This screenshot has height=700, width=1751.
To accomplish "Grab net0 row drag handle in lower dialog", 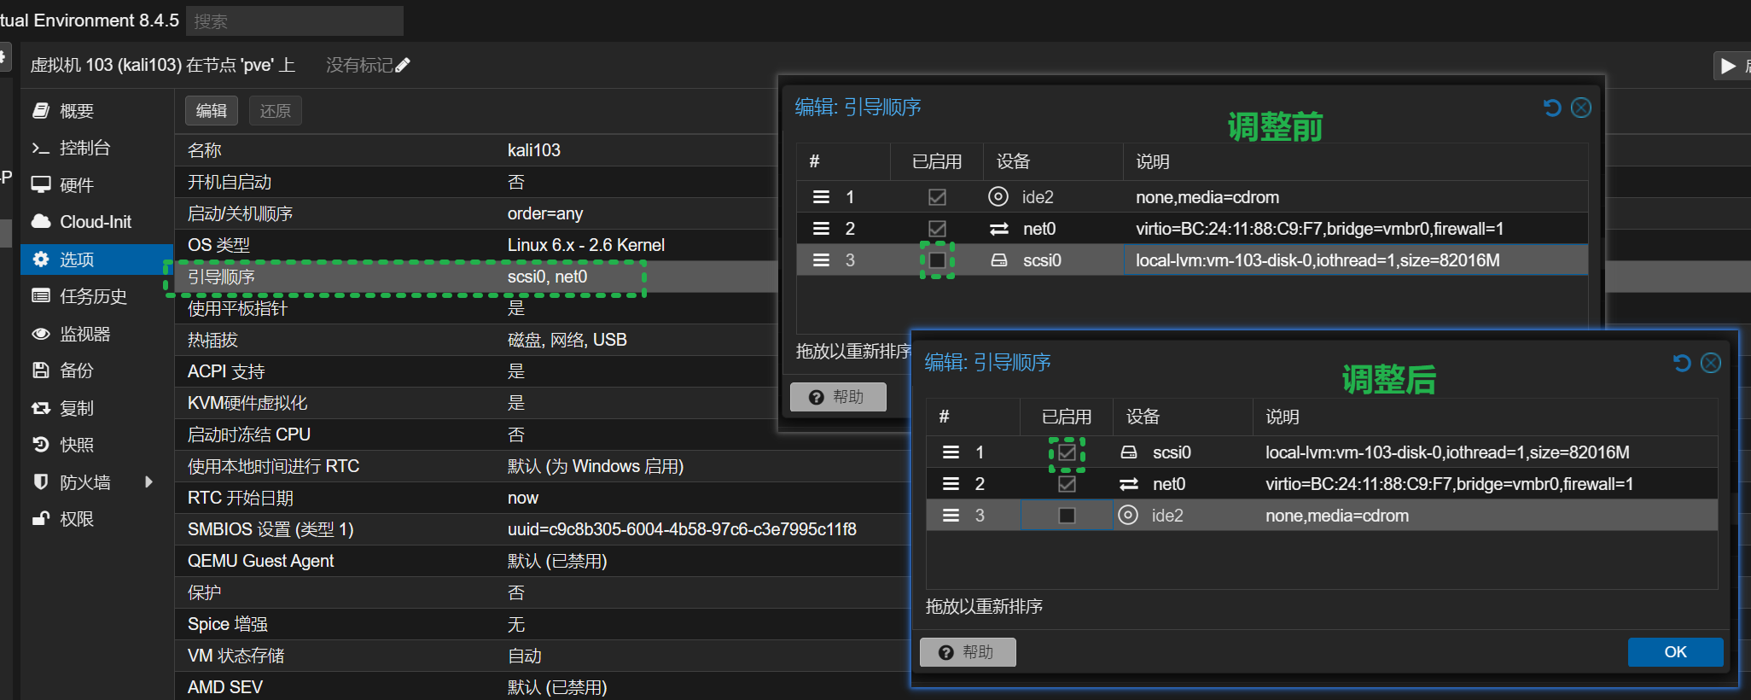I will (951, 484).
